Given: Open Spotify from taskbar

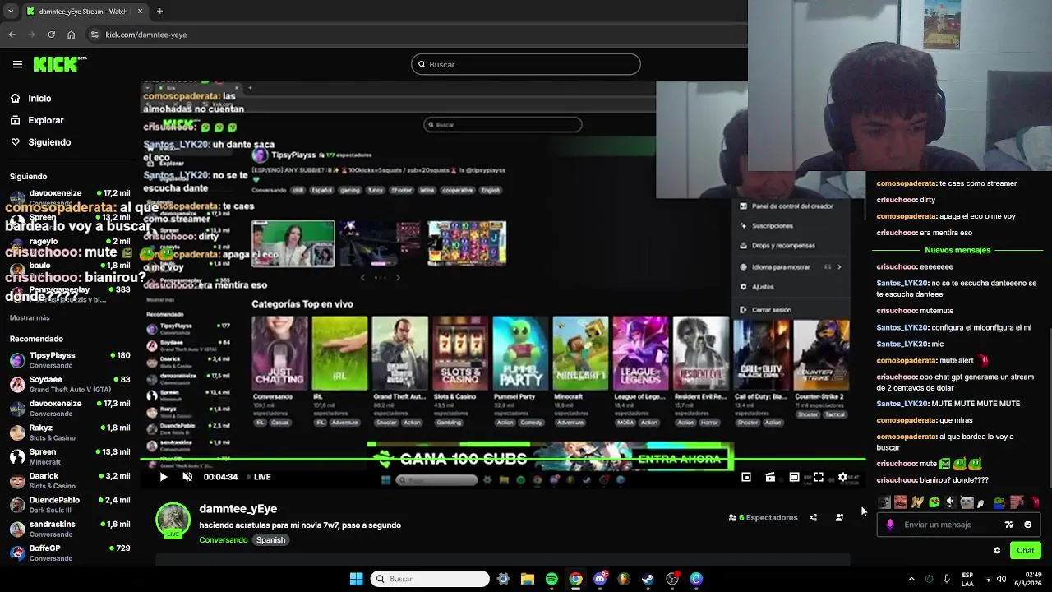Looking at the screenshot, I should tap(551, 579).
